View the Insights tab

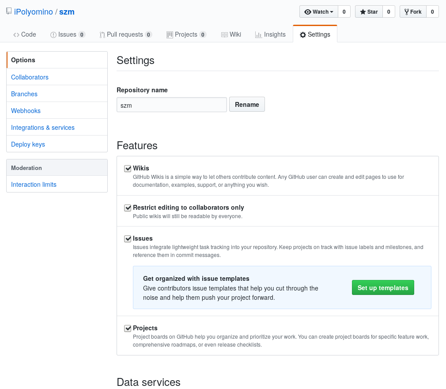(x=270, y=34)
